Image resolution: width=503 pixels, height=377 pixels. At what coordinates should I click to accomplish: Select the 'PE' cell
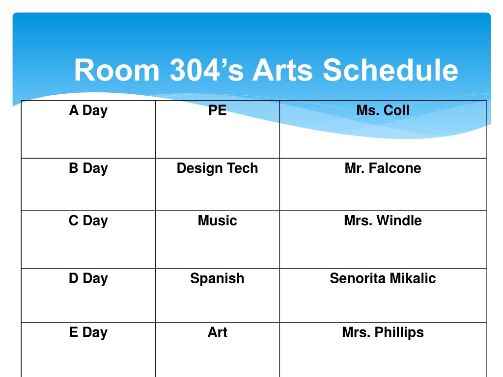pos(218,129)
